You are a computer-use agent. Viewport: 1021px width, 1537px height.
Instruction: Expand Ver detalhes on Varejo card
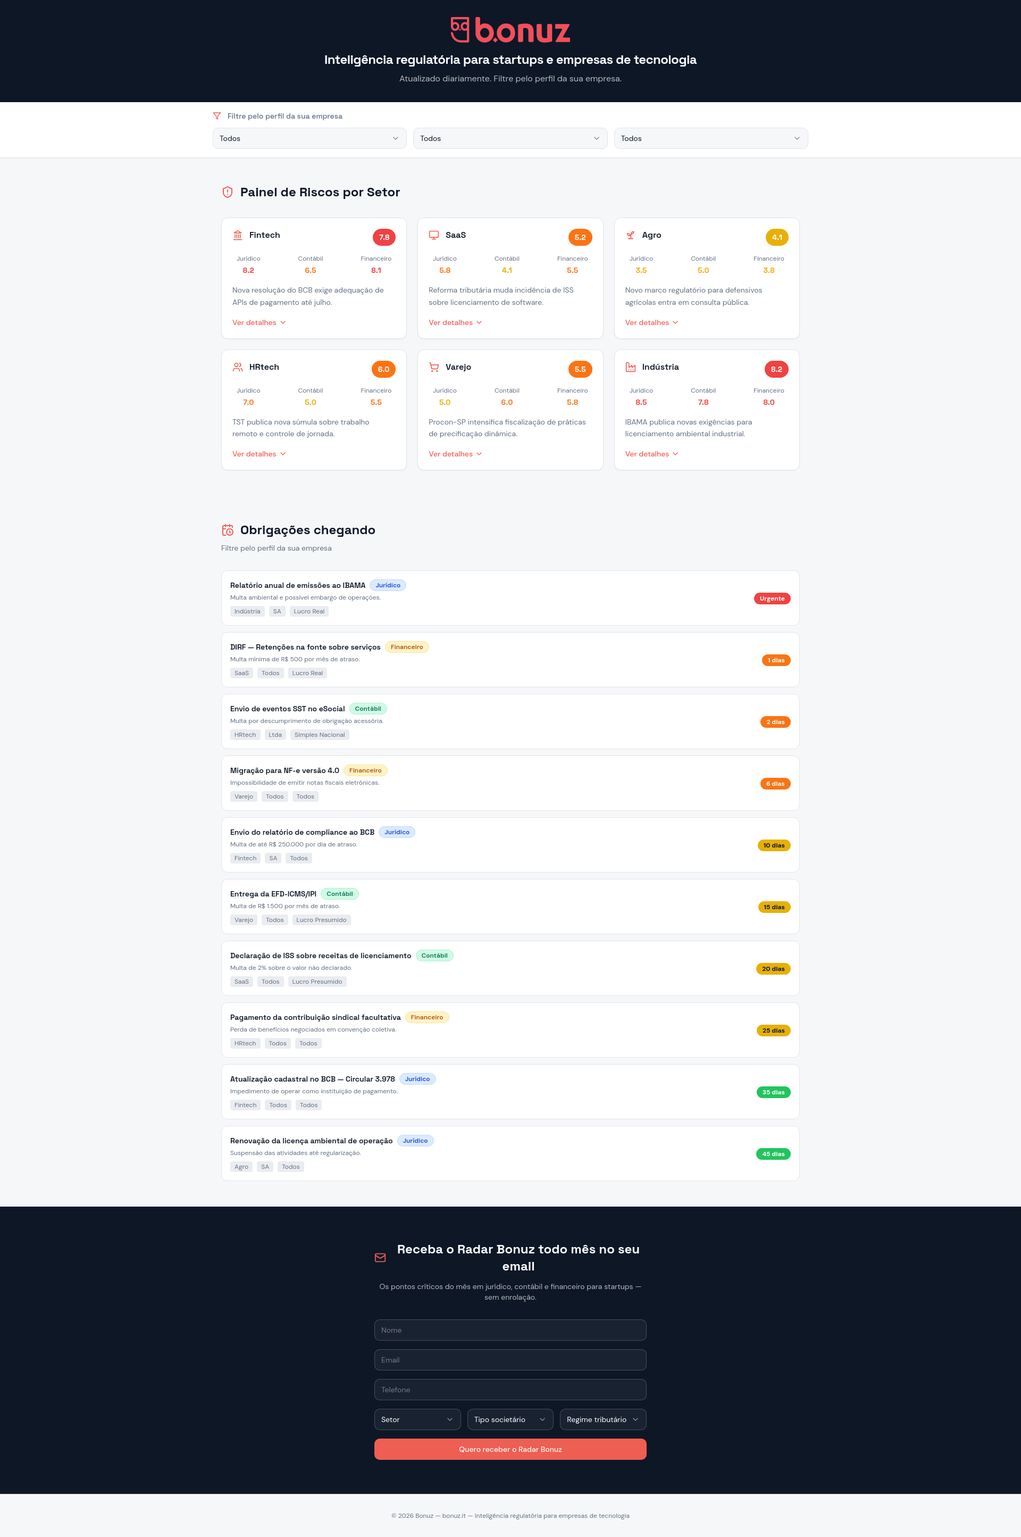[455, 454]
